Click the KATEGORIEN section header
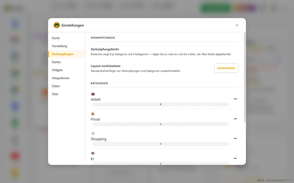 point(99,83)
